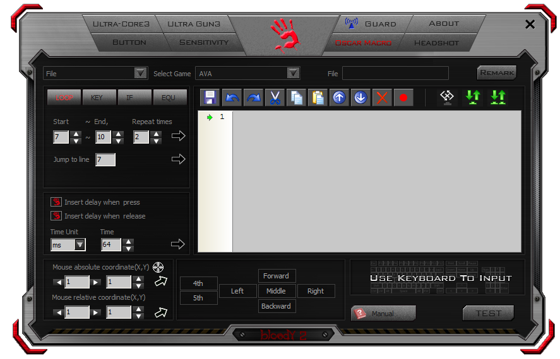The width and height of the screenshot is (560, 359).
Task: Delete the line with red X icon
Action: (382, 98)
